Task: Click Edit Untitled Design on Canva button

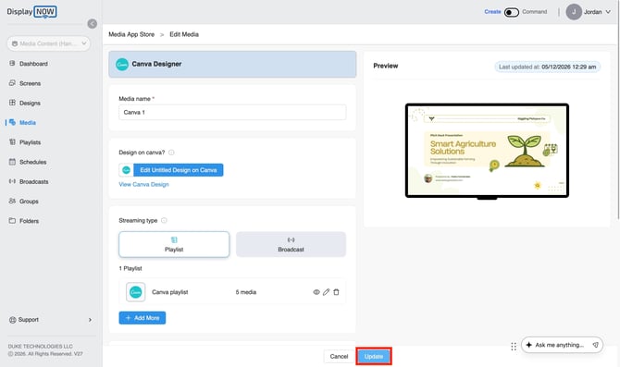Action: point(179,170)
